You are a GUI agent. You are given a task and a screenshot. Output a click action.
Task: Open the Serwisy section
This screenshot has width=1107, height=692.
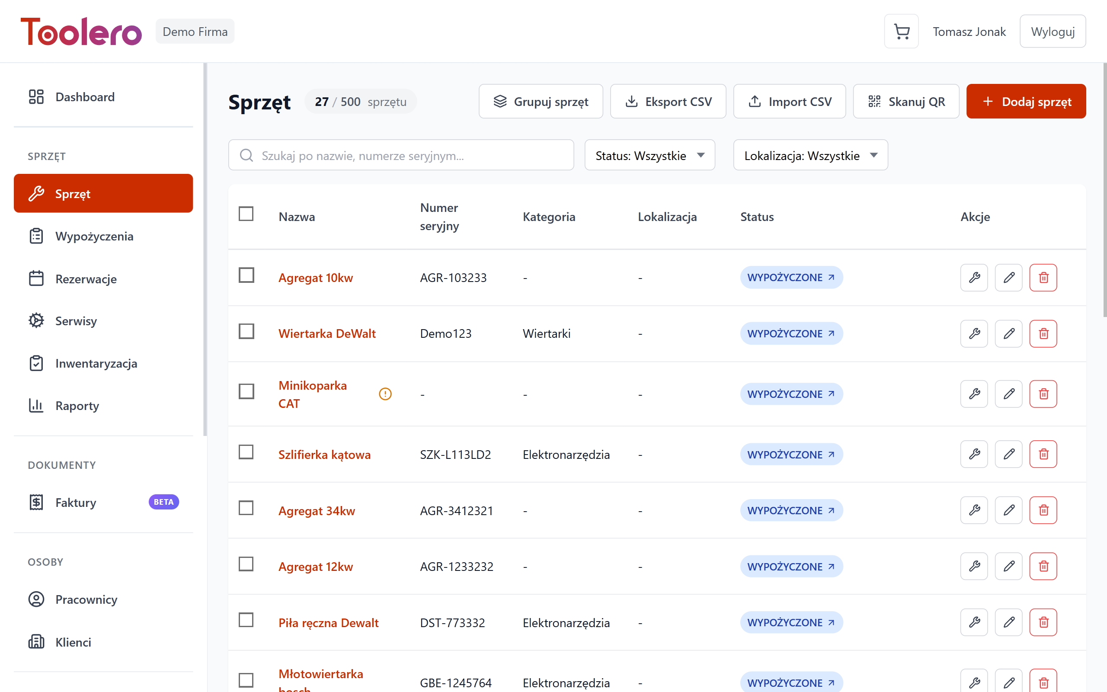[x=76, y=321]
